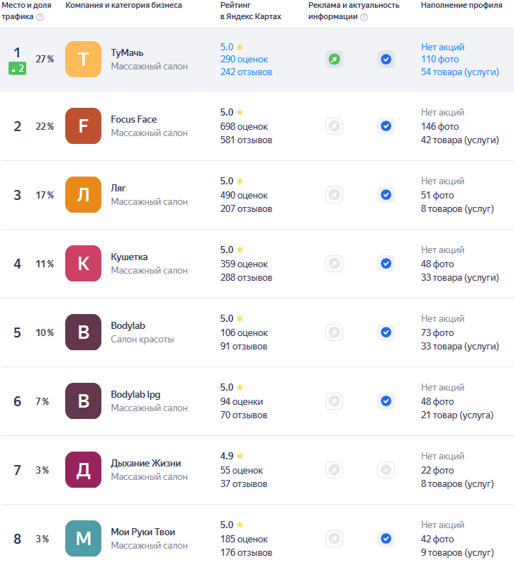Click the green advertising arrow icon for ТуМачь

(334, 59)
